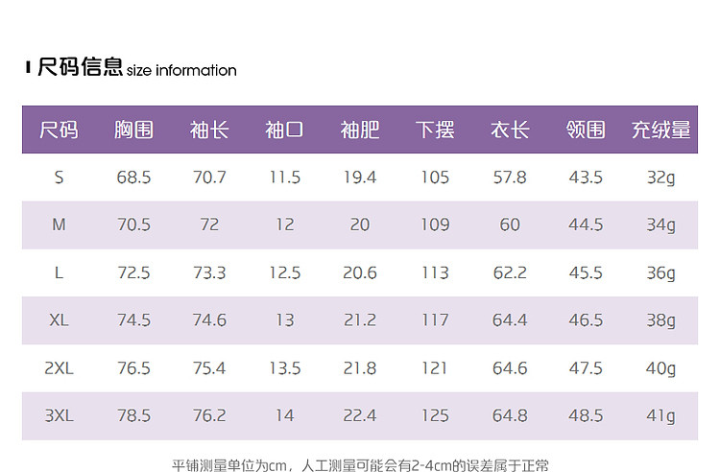Select the 袖口 column header
The height and width of the screenshot is (472, 720).
(x=284, y=130)
